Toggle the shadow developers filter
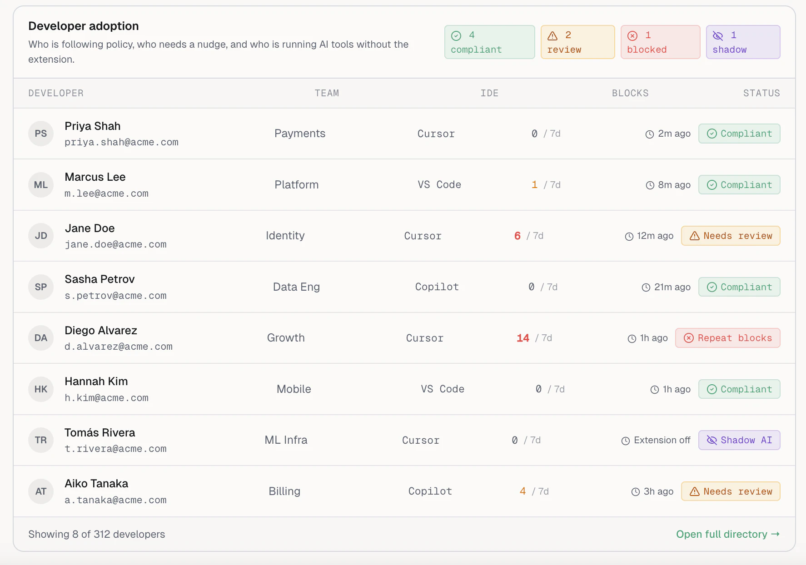 pos(743,42)
